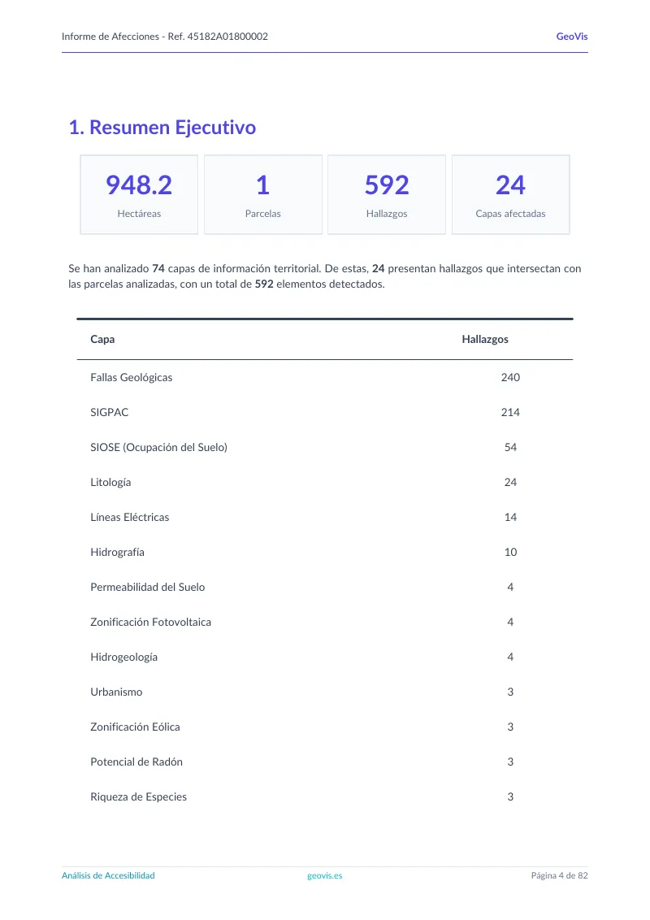Select the 24 Capas afectadas card

pyautogui.click(x=510, y=195)
